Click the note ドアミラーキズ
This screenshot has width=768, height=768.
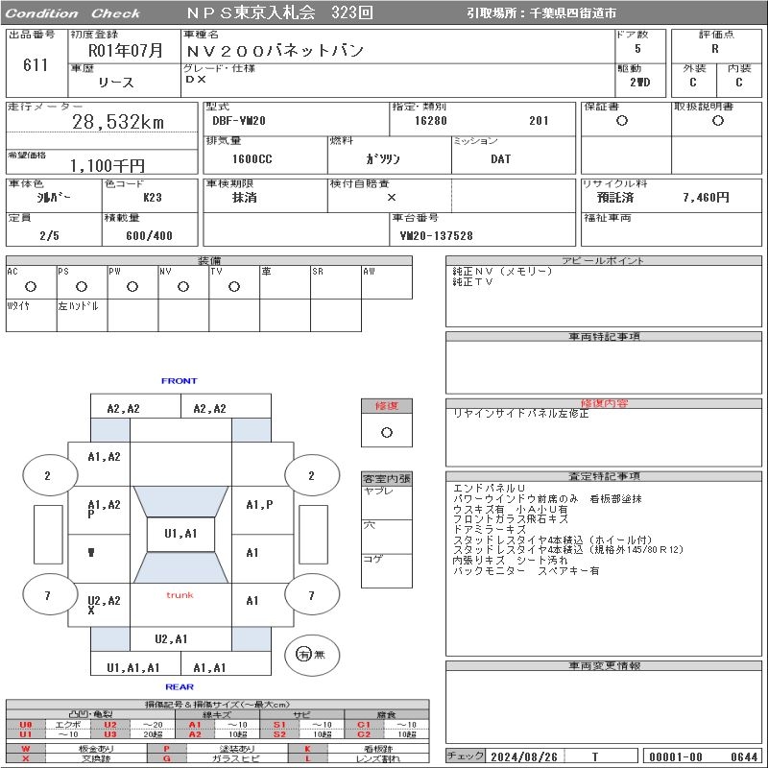[x=489, y=530]
